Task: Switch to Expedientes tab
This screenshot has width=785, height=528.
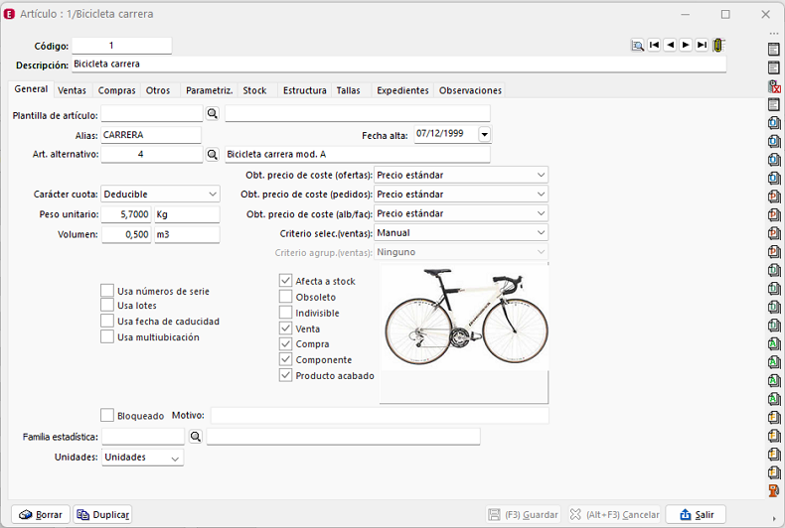Action: 403,90
